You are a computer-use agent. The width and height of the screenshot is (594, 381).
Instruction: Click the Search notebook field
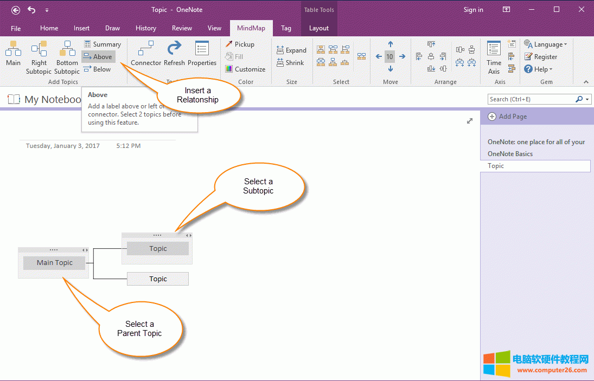[x=531, y=99]
